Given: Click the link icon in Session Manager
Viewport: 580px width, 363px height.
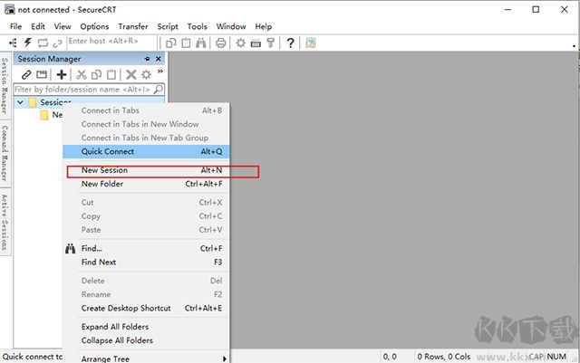Looking at the screenshot, I should point(26,74).
